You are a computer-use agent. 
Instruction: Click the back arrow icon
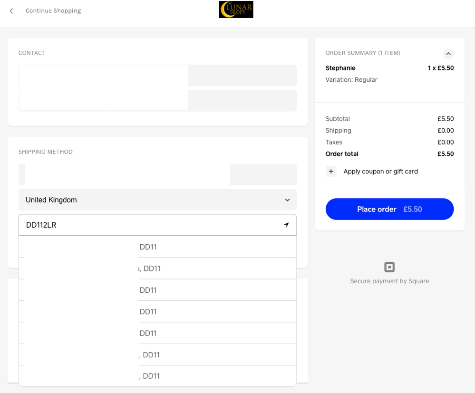[x=11, y=11]
